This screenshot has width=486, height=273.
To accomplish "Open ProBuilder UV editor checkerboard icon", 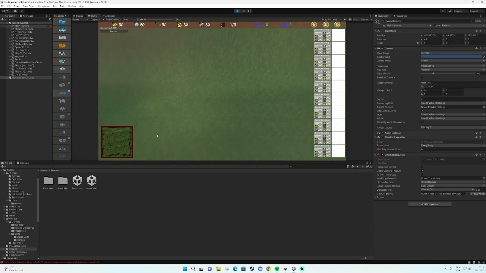I will click(x=62, y=53).
